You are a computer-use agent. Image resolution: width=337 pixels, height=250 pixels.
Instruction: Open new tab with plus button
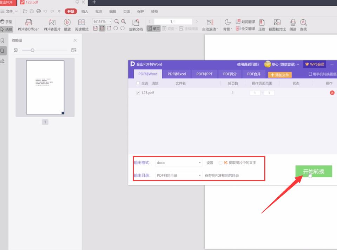[94, 2]
